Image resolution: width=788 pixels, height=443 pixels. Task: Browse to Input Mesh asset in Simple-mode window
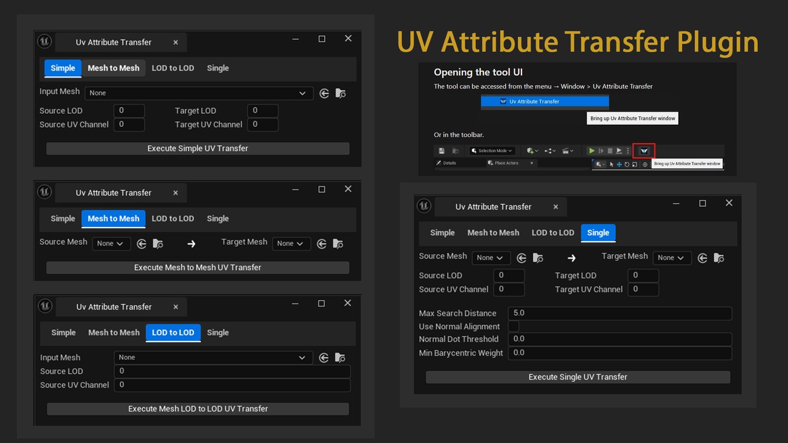point(340,94)
